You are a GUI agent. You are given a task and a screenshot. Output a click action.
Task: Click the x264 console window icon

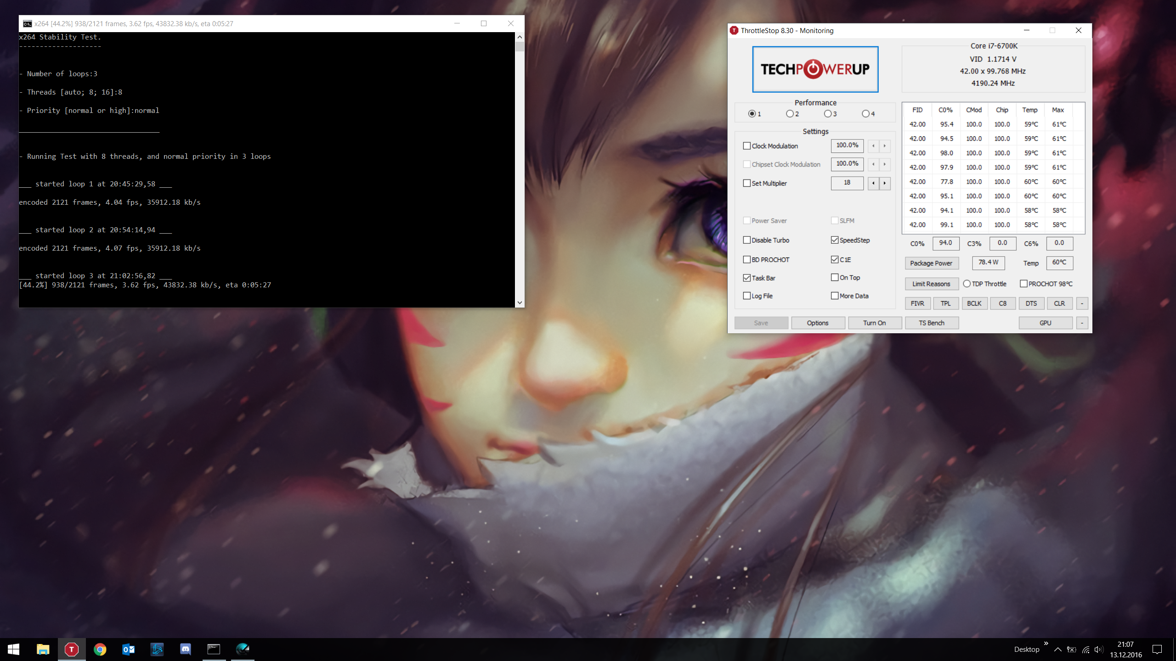click(27, 24)
